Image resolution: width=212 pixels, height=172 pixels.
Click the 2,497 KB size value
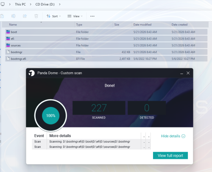tap(125, 59)
